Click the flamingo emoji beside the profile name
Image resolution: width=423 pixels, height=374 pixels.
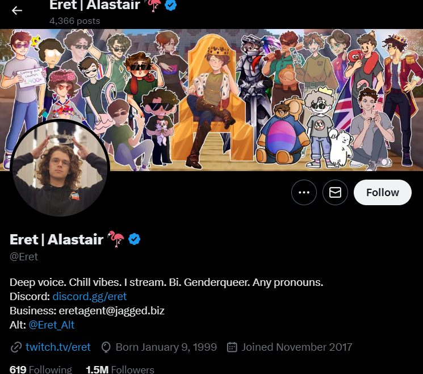click(x=116, y=239)
